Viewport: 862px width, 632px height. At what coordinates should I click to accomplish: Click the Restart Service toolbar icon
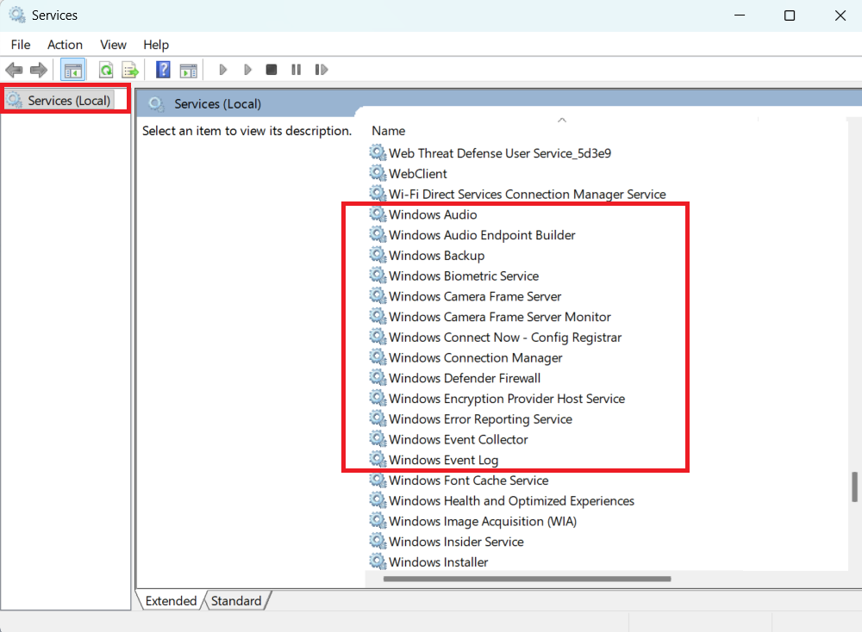[321, 70]
